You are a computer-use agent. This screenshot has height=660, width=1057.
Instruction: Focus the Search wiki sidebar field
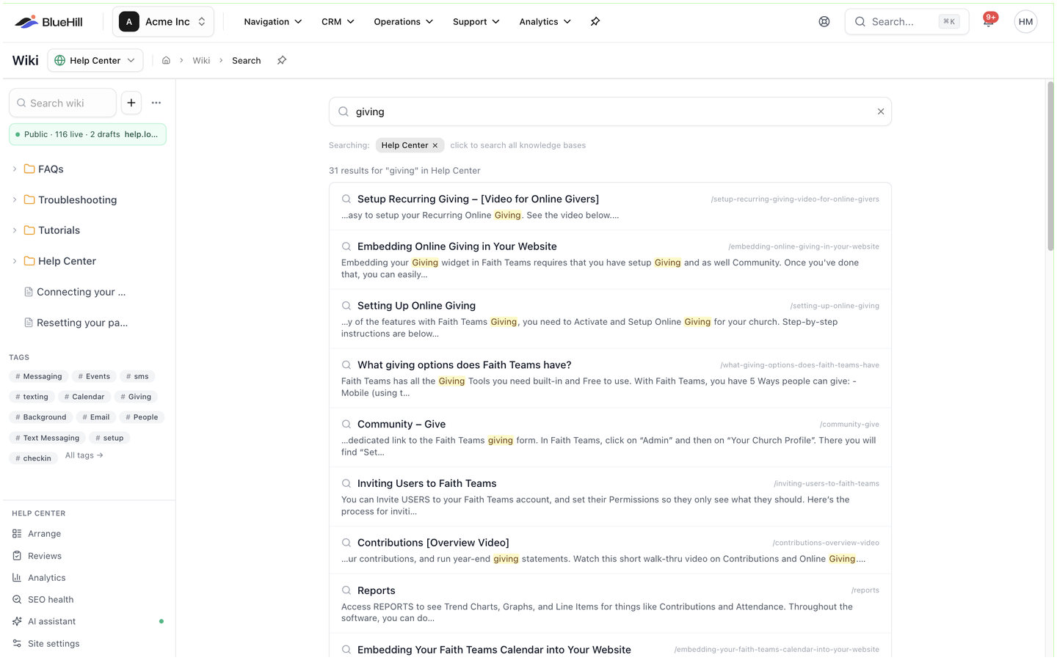(63, 103)
